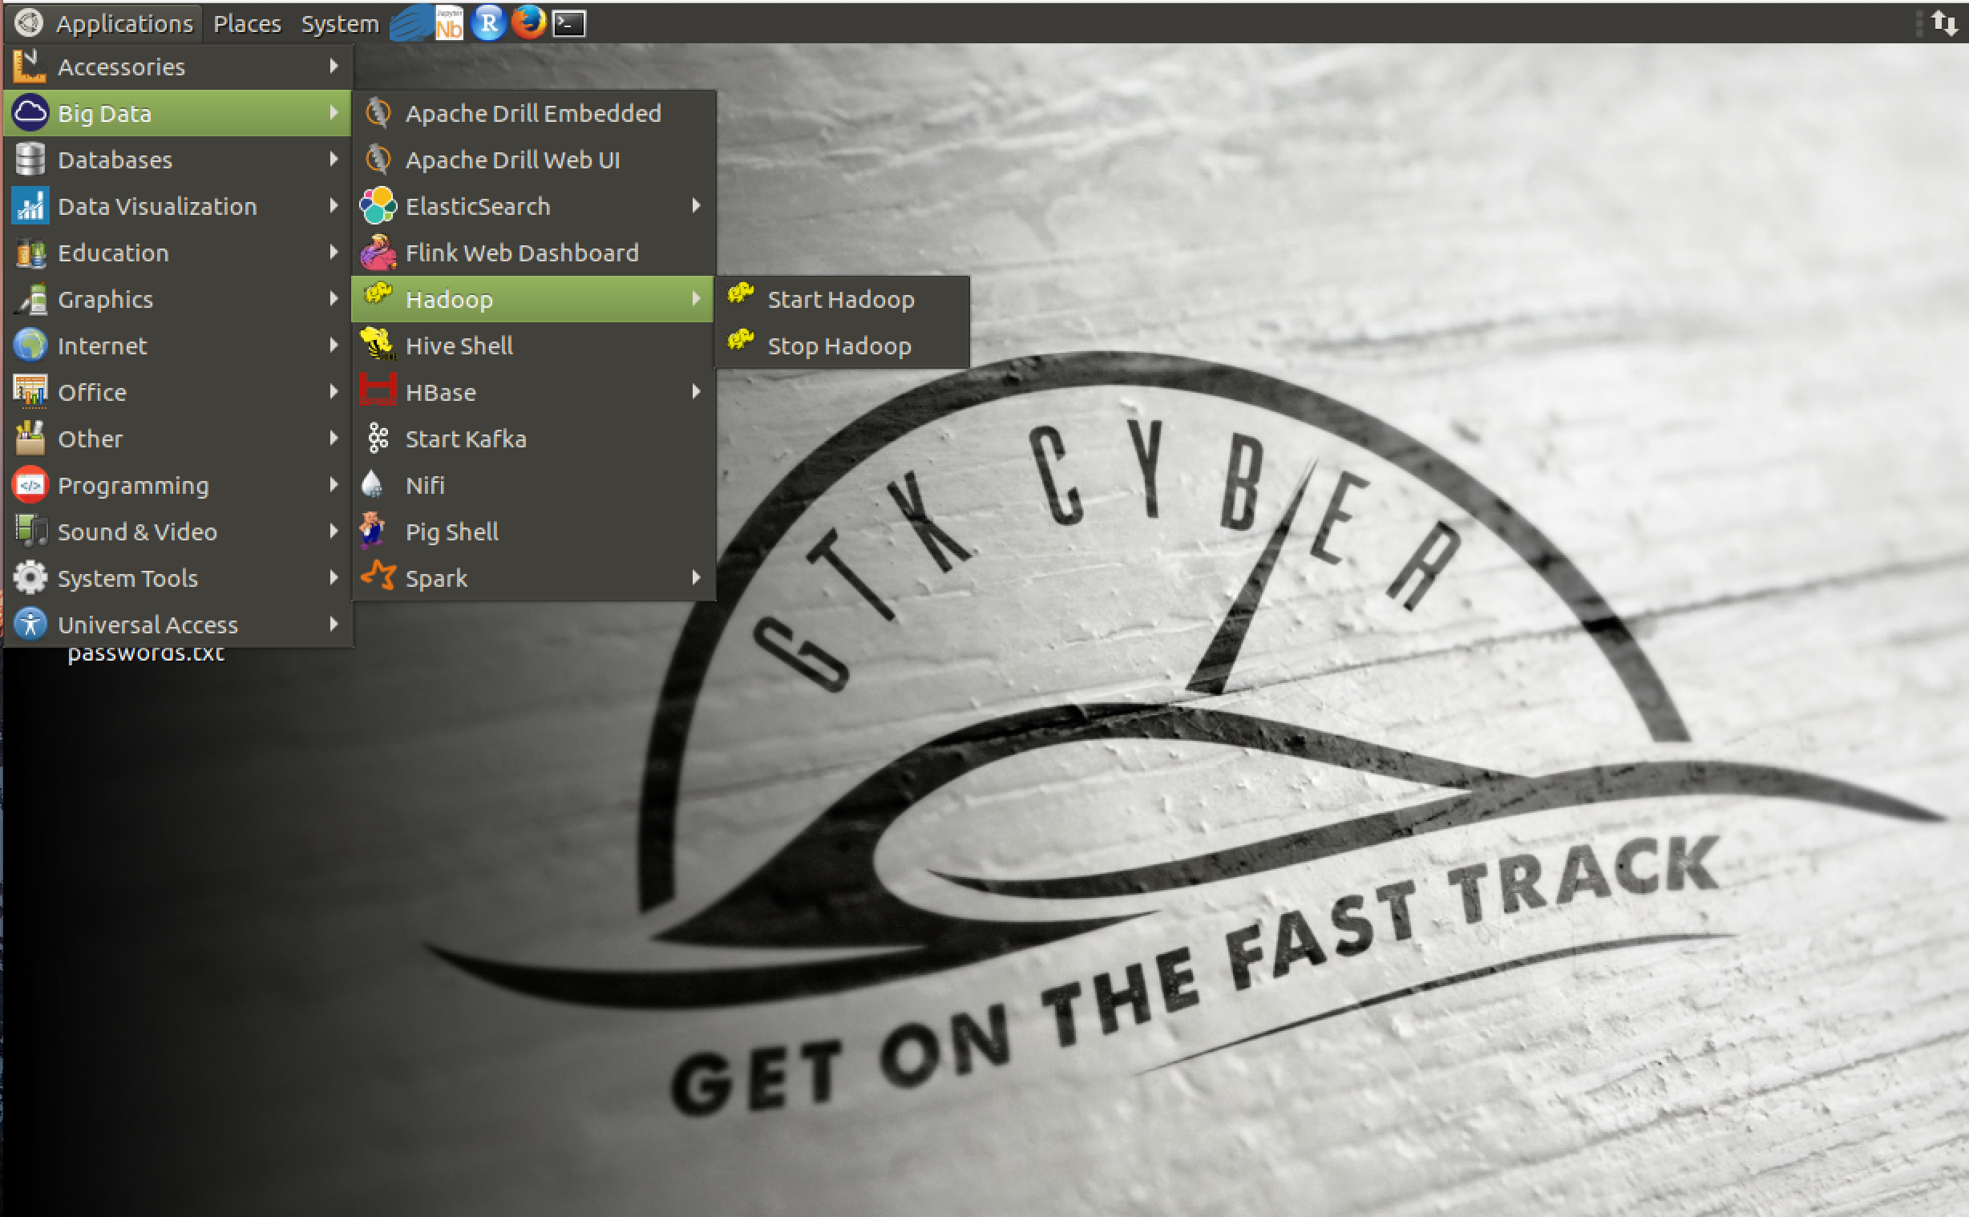Open the System menu
The width and height of the screenshot is (1969, 1217).
point(340,23)
